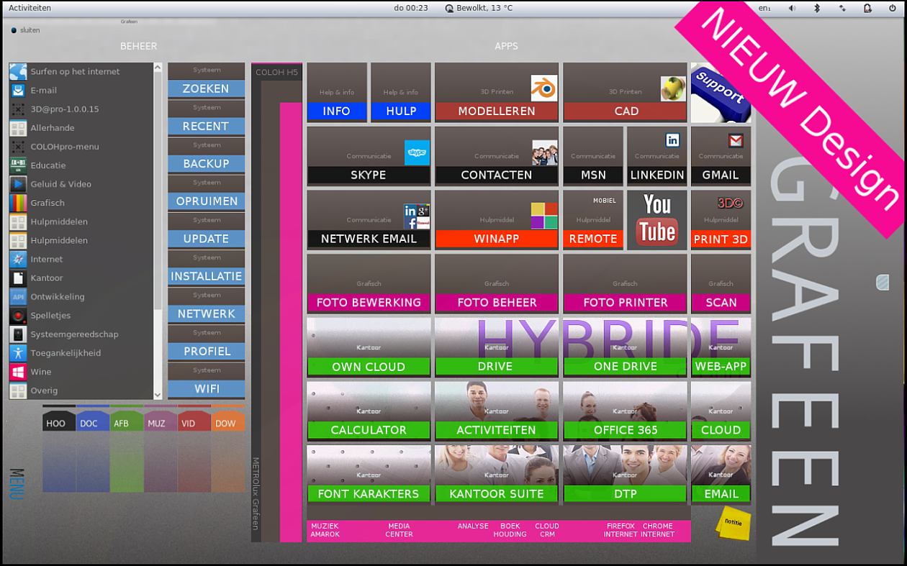Select the Kantoor category icon
This screenshot has width=907, height=566.
(x=18, y=278)
